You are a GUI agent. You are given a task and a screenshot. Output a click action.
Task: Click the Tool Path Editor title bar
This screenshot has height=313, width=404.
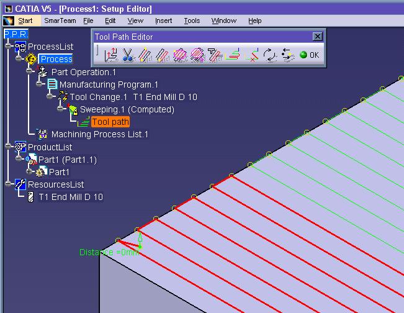[203, 37]
